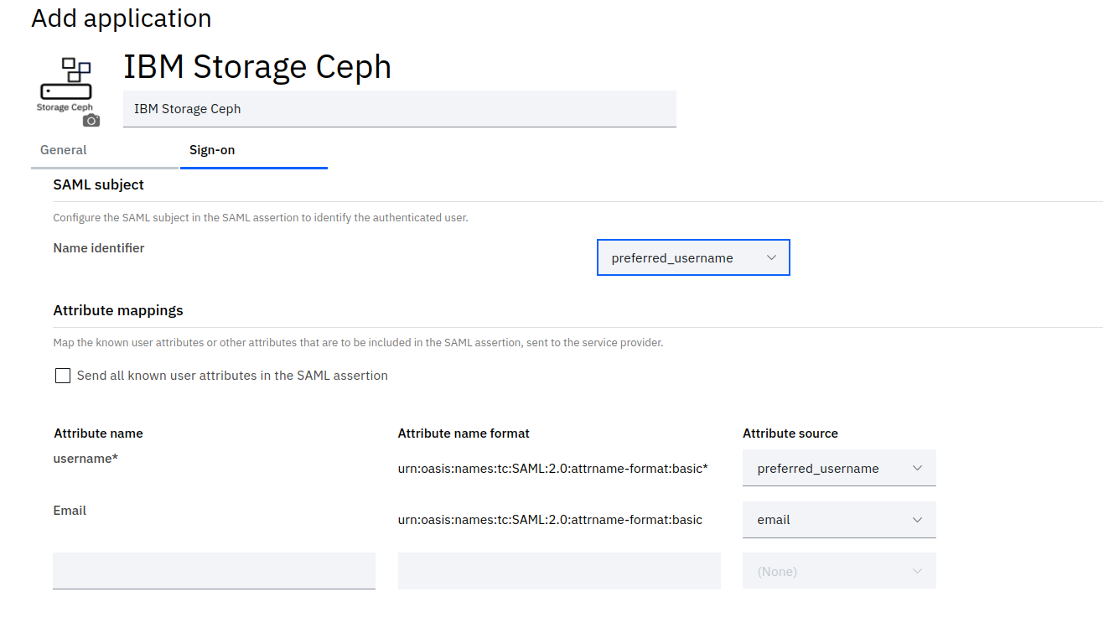The width and height of the screenshot is (1114, 623).
Task: Click the Email attribute name text
Action: click(x=70, y=511)
